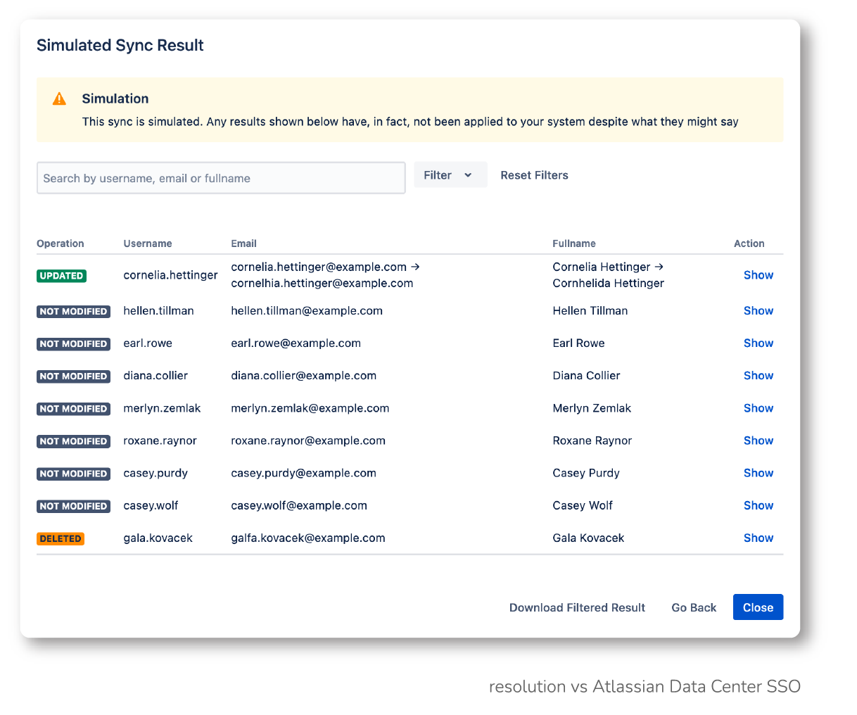The width and height of the screenshot is (857, 715).
Task: Click NOT MODIFIED badge for earl.rowe
Action: (x=73, y=343)
